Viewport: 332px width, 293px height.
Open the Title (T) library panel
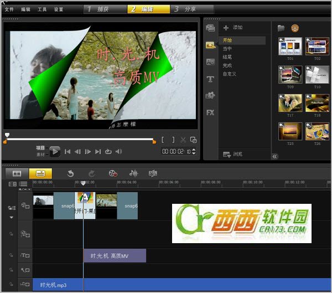point(210,79)
